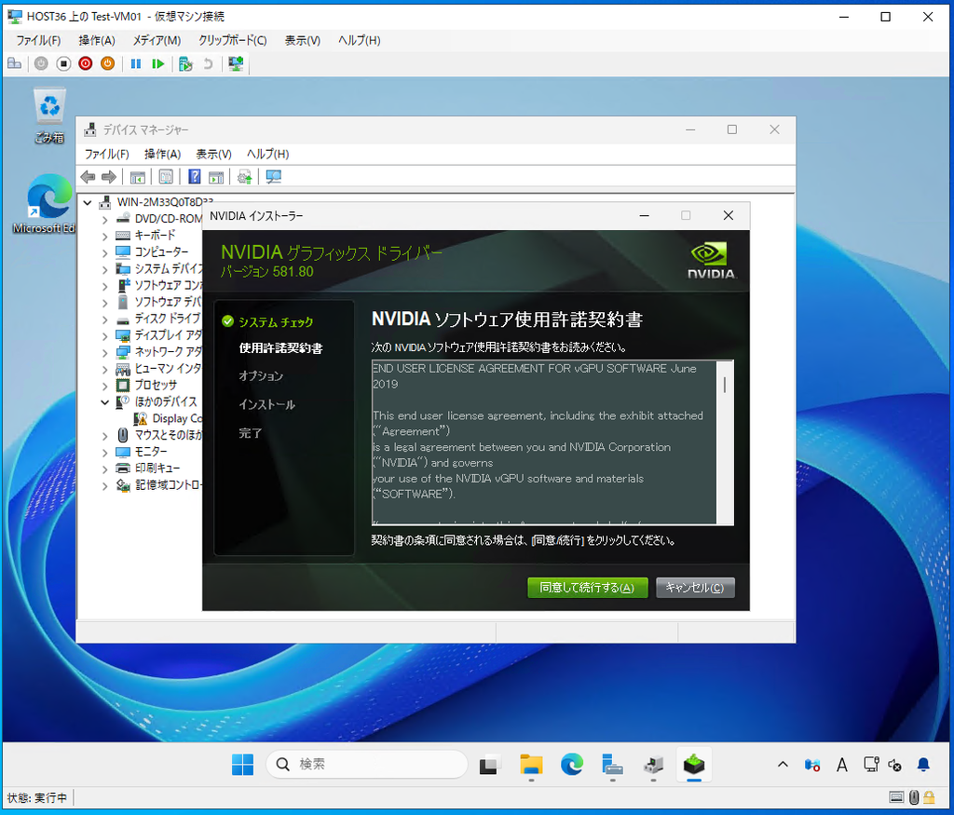Open File Explorer from the taskbar
This screenshot has width=954, height=815.
click(531, 765)
